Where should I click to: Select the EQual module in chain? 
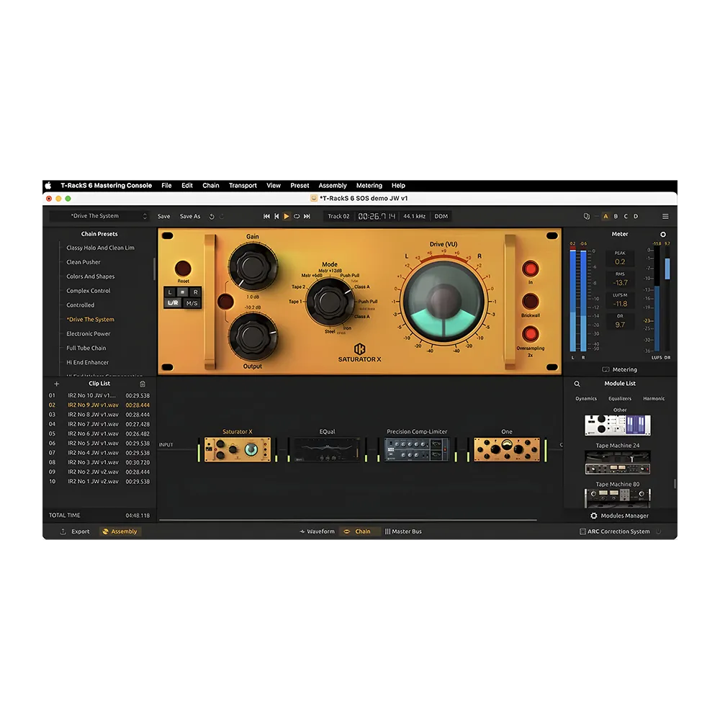pyautogui.click(x=327, y=449)
